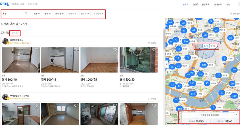
Task: Open the 방찾기 menu
Action: tap(185, 4)
